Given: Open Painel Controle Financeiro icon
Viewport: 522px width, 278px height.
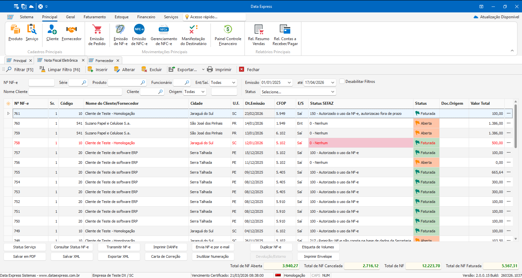Looking at the screenshot, I should [228, 35].
